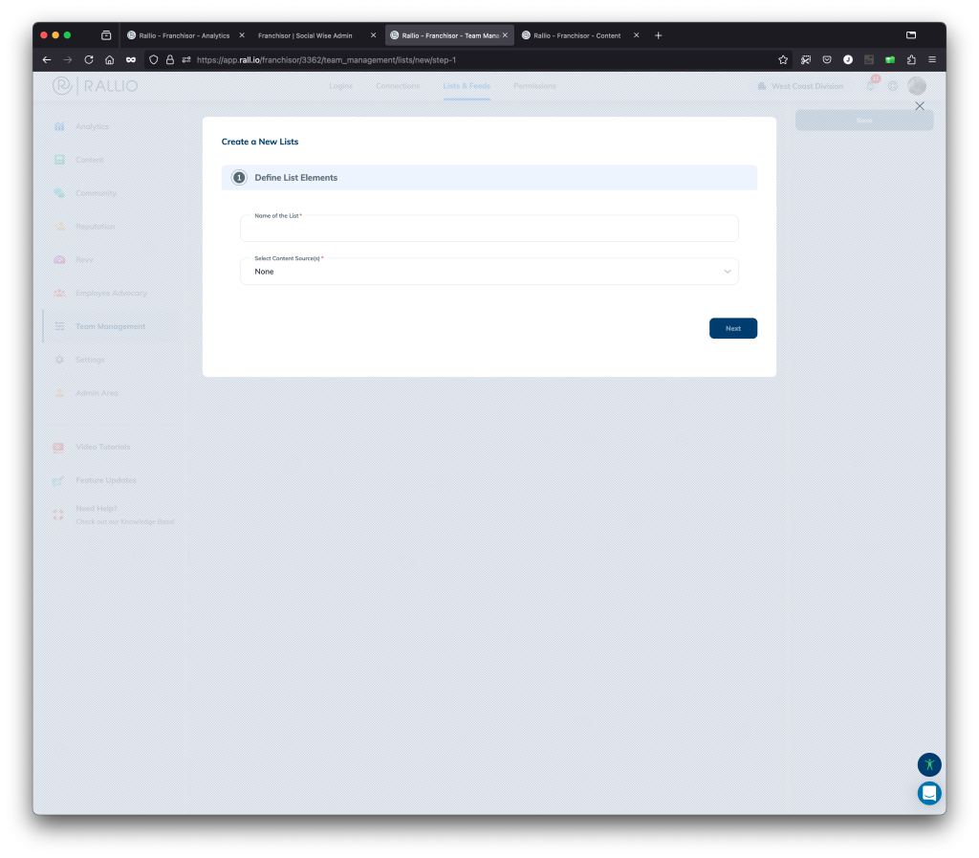Click the browser back arrow
Image resolution: width=979 pixels, height=858 pixels.
pos(47,59)
